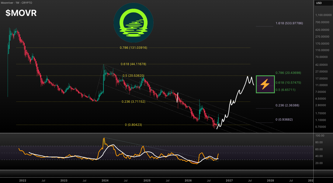Select the 0.786 (131.03916) Fibonacci label

click(133, 48)
